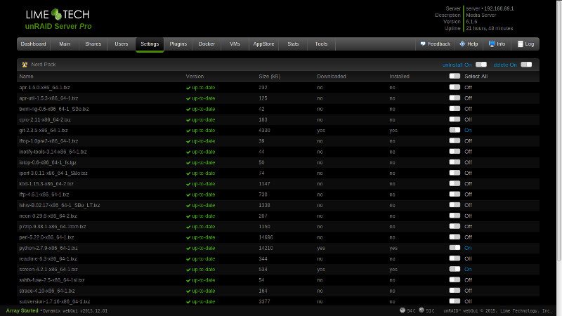Enable the subversion-1.7.16 package switch

455,301
